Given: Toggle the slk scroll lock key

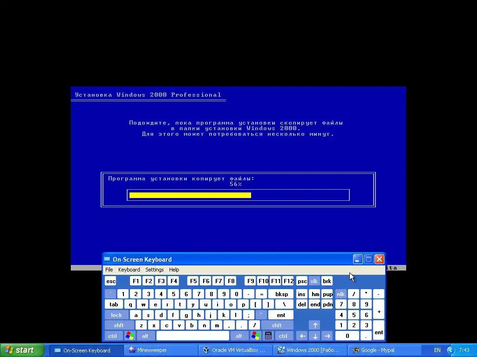Looking at the screenshot, I should (x=314, y=281).
